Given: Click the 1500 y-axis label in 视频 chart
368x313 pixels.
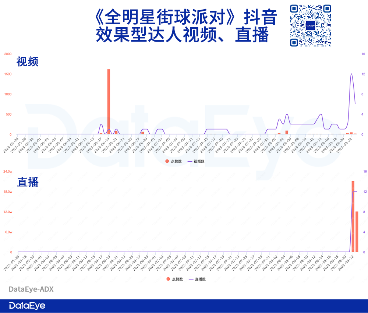Looking at the screenshot, I should pos(8,74).
